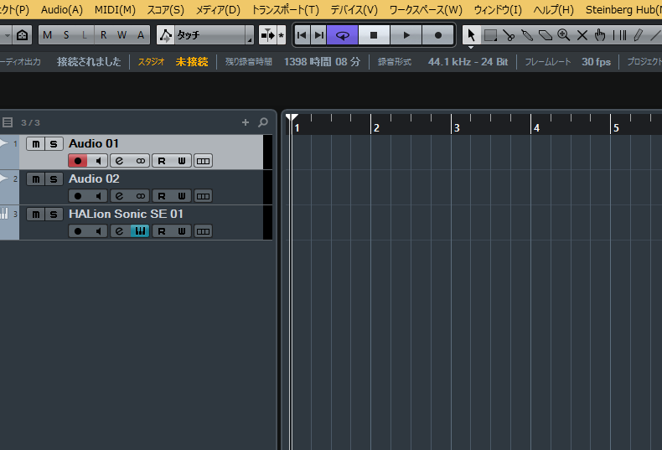Click the asterisk button beside auto-scroll
Screen dimensions: 662x450
pyautogui.click(x=282, y=35)
